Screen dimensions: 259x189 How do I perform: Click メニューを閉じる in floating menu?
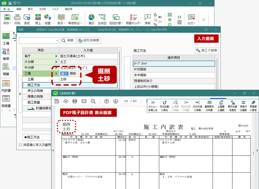point(153,106)
